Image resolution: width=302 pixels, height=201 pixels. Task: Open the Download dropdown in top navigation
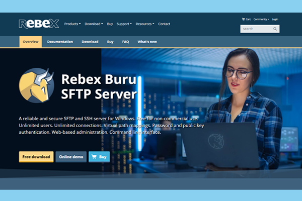pos(94,24)
